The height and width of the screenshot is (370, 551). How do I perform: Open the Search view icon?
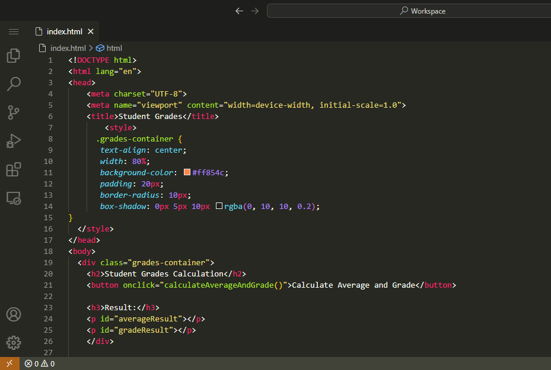pyautogui.click(x=14, y=84)
